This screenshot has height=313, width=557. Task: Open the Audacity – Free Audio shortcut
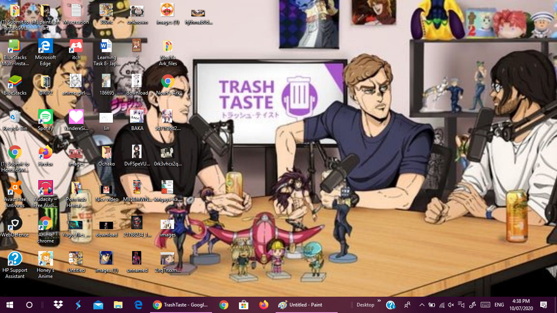pos(45,188)
